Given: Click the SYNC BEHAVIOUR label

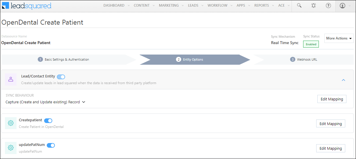Looking at the screenshot, I should click(20, 95).
